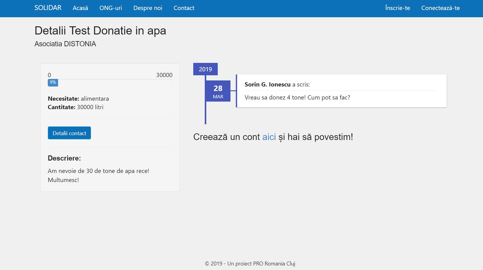Click Conectează-te to log in
This screenshot has width=483, height=270.
click(x=440, y=8)
